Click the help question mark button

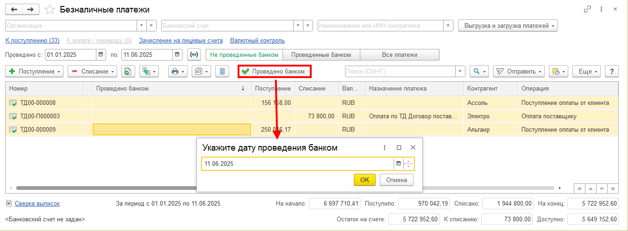point(612,71)
